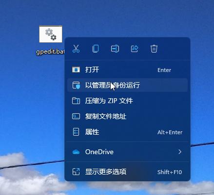Click the Copy icon in context menu
The image size is (214, 195).
pos(96,49)
